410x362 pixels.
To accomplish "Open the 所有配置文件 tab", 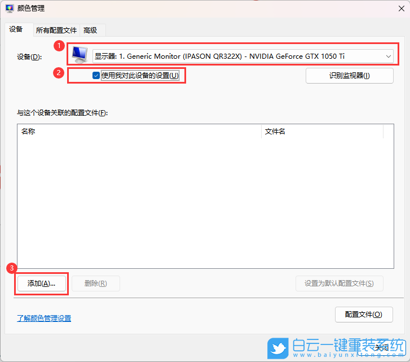I will click(56, 30).
